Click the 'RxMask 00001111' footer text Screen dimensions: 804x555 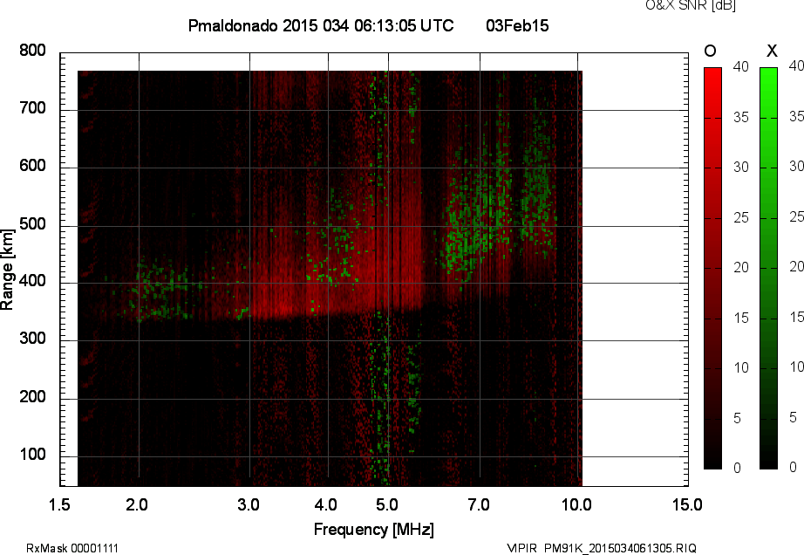(72, 548)
